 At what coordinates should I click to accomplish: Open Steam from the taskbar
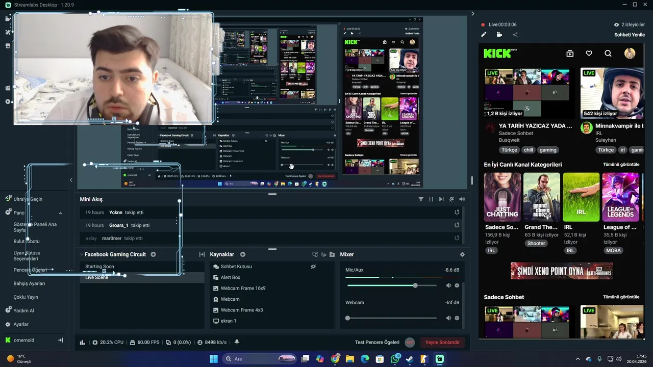(409, 359)
